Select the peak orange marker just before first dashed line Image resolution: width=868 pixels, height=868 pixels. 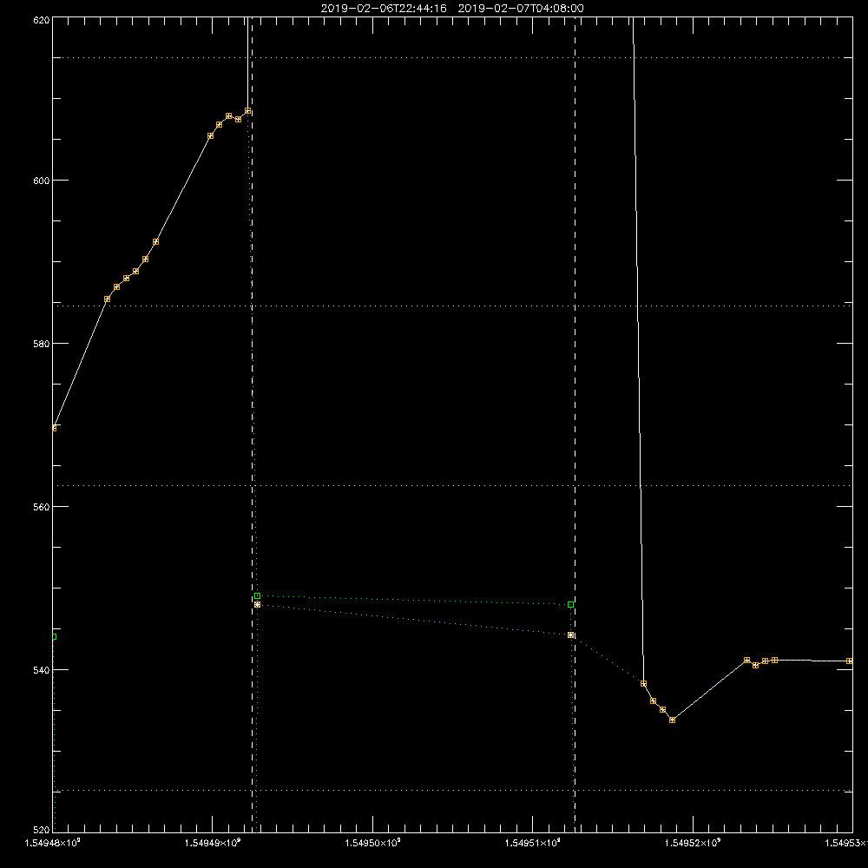point(248,111)
